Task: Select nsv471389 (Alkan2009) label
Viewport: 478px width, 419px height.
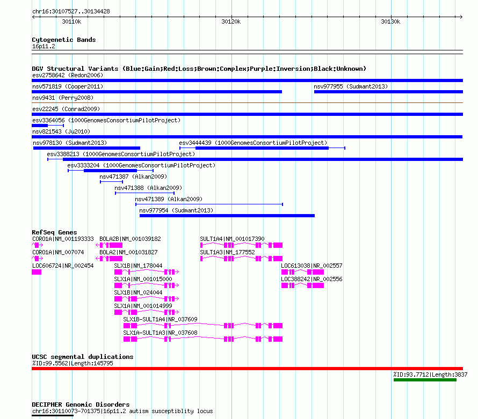Action: [x=169, y=199]
